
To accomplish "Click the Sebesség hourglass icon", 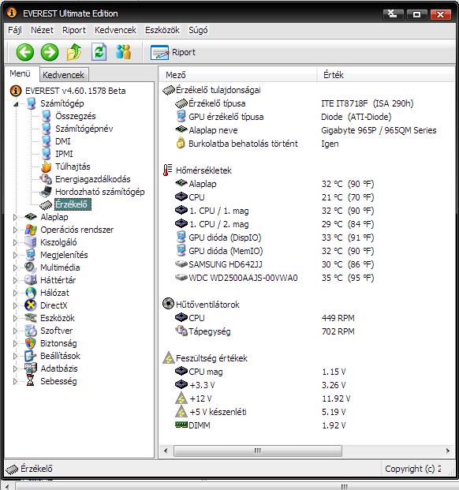I will coord(31,381).
